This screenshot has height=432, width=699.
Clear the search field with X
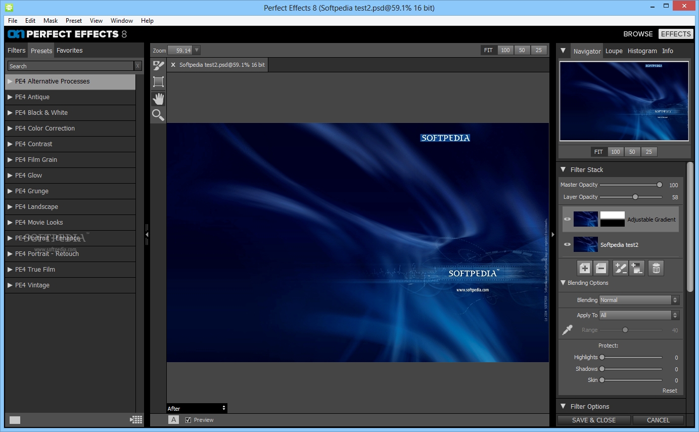(x=137, y=66)
